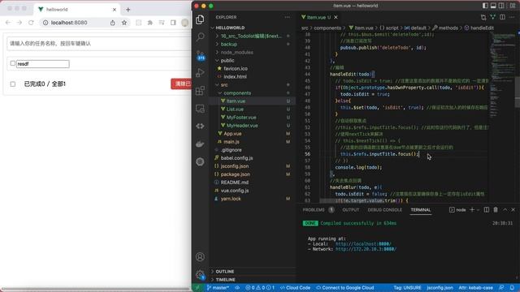Expand the backup folder

coord(217,44)
